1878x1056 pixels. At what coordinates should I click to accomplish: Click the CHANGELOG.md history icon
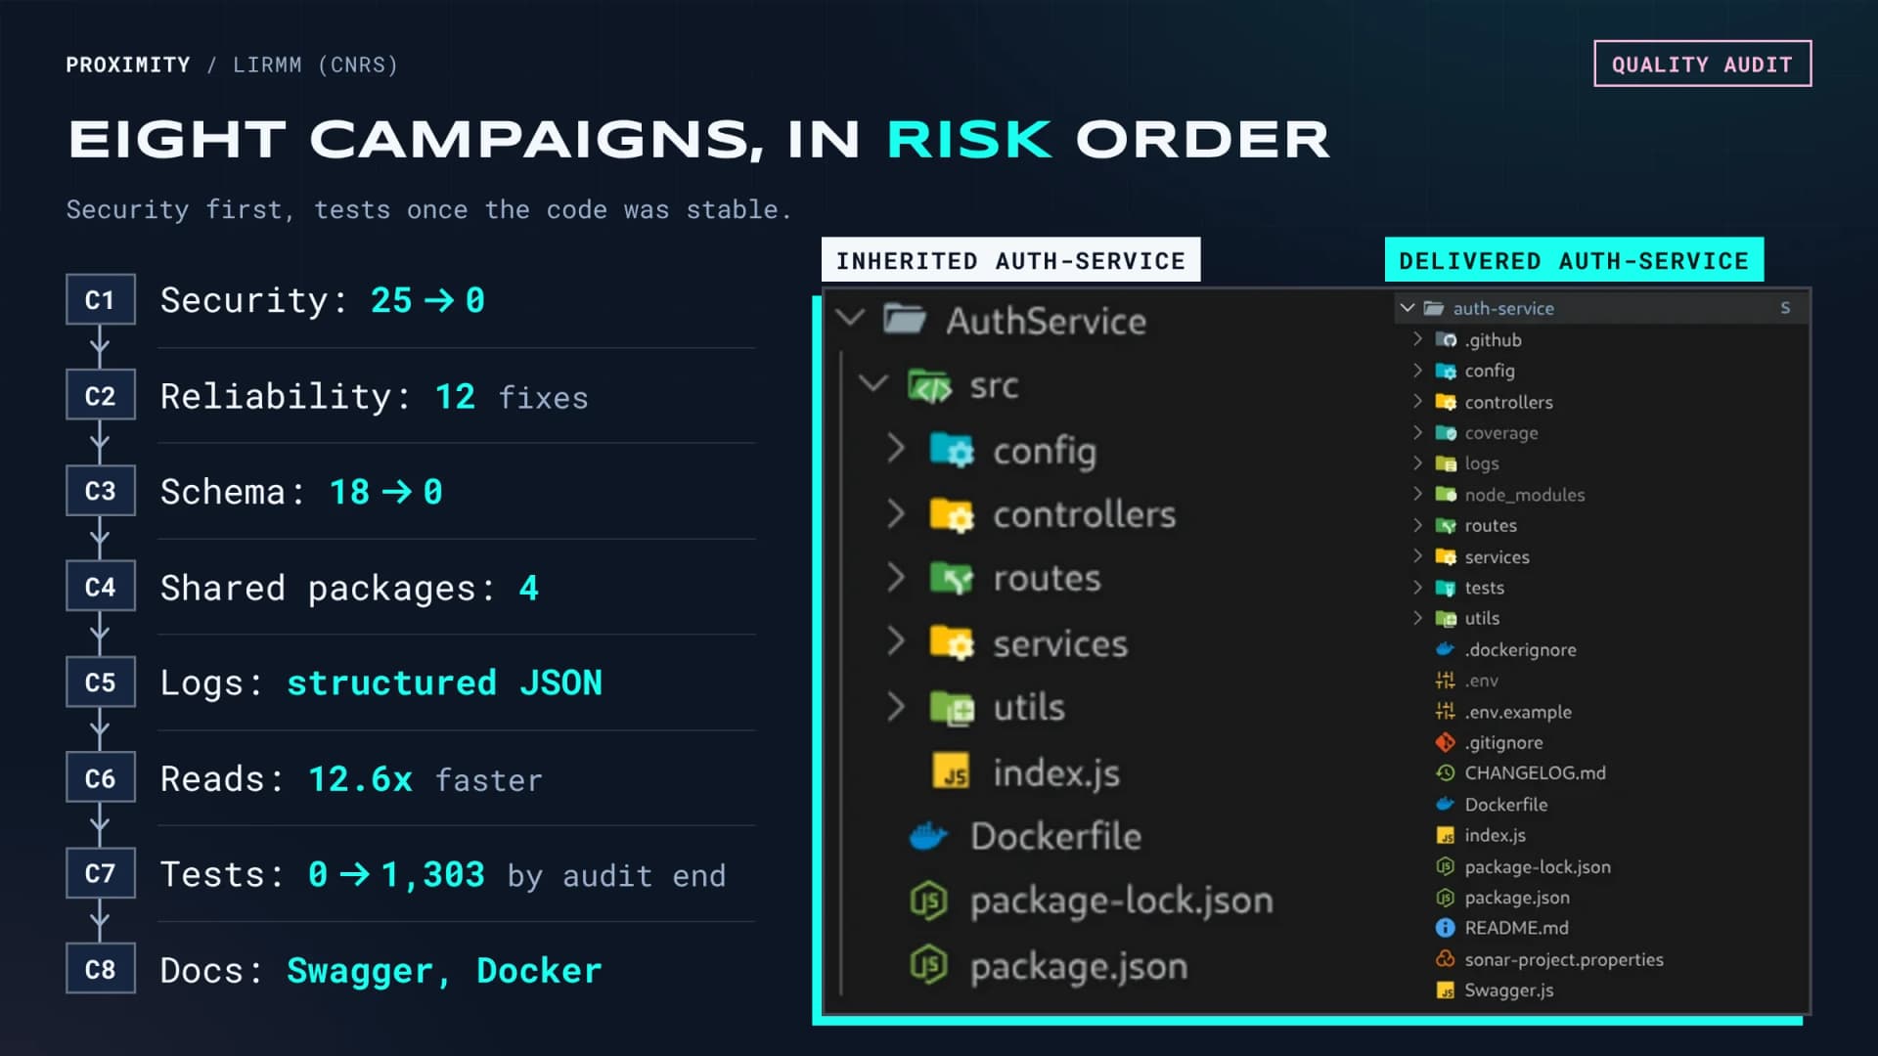(x=1445, y=772)
